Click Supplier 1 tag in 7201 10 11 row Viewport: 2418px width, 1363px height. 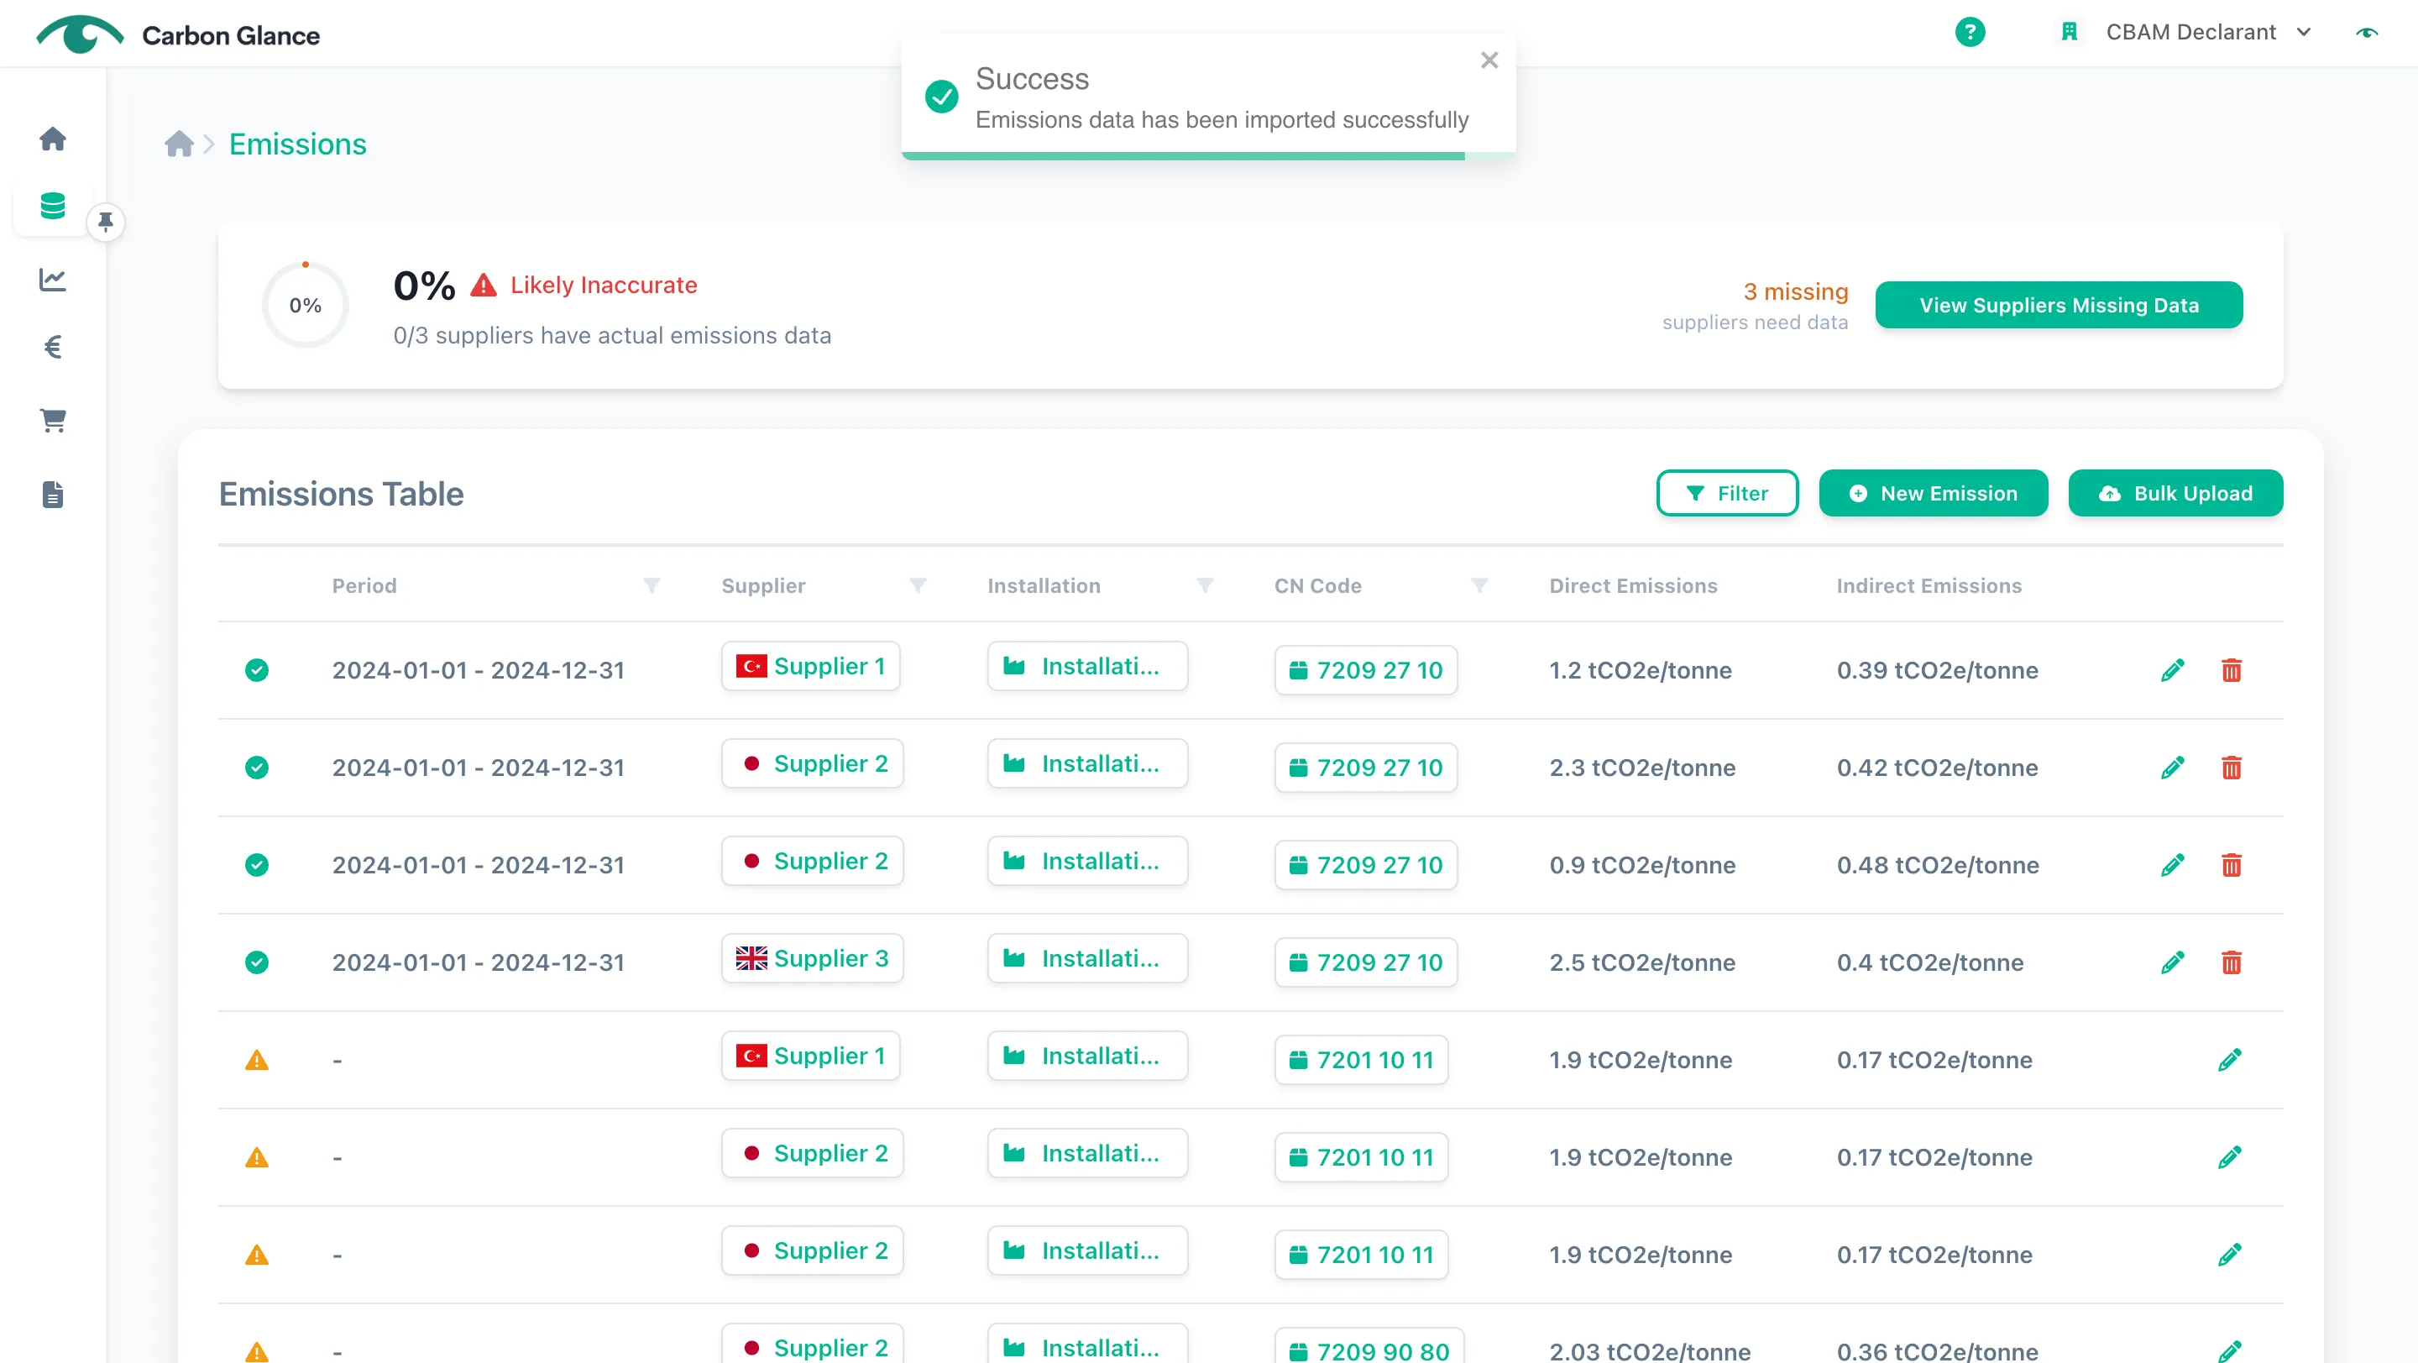pos(810,1056)
